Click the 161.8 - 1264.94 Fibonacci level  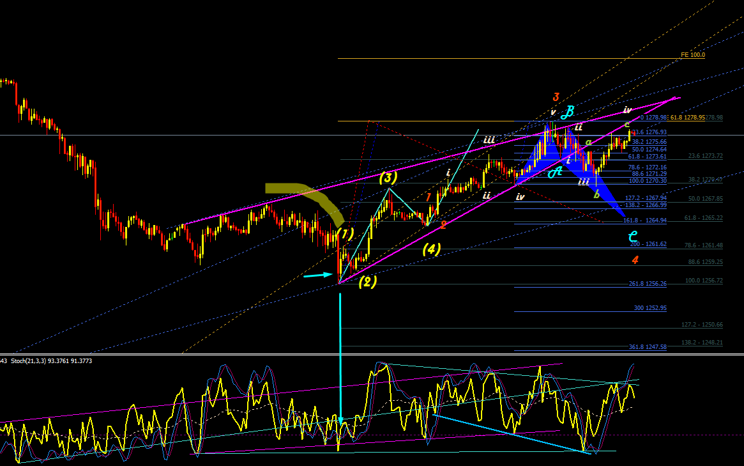coord(645,221)
